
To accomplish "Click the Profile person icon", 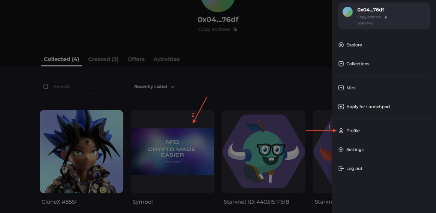I will point(341,131).
